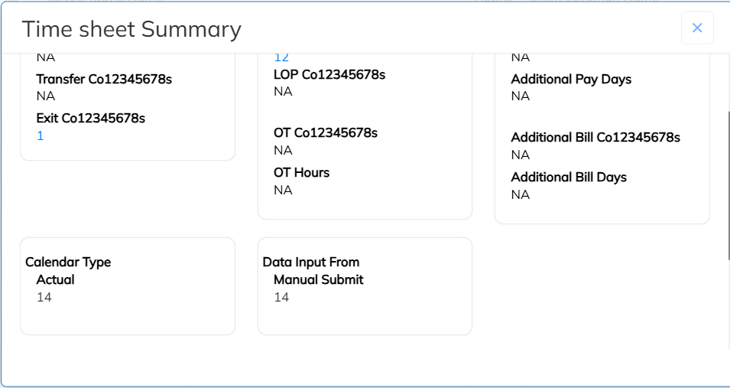Click the OT Co12345678s label

tap(326, 132)
